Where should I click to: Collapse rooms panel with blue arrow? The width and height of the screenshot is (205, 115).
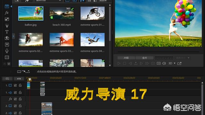pos(12,6)
